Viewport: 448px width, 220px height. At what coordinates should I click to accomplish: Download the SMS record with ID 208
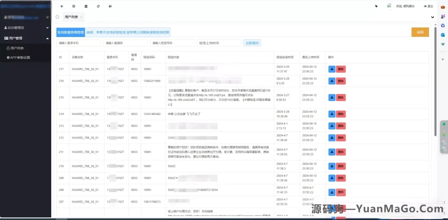[x=332, y=193]
